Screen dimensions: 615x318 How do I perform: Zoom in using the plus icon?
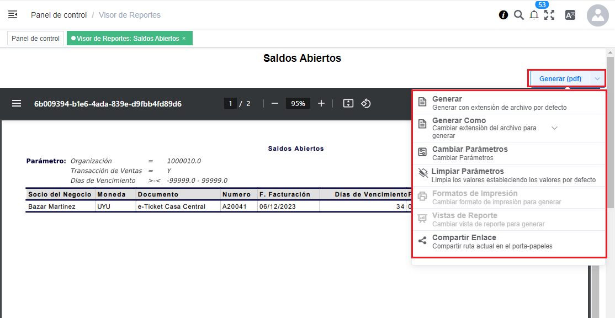point(320,103)
